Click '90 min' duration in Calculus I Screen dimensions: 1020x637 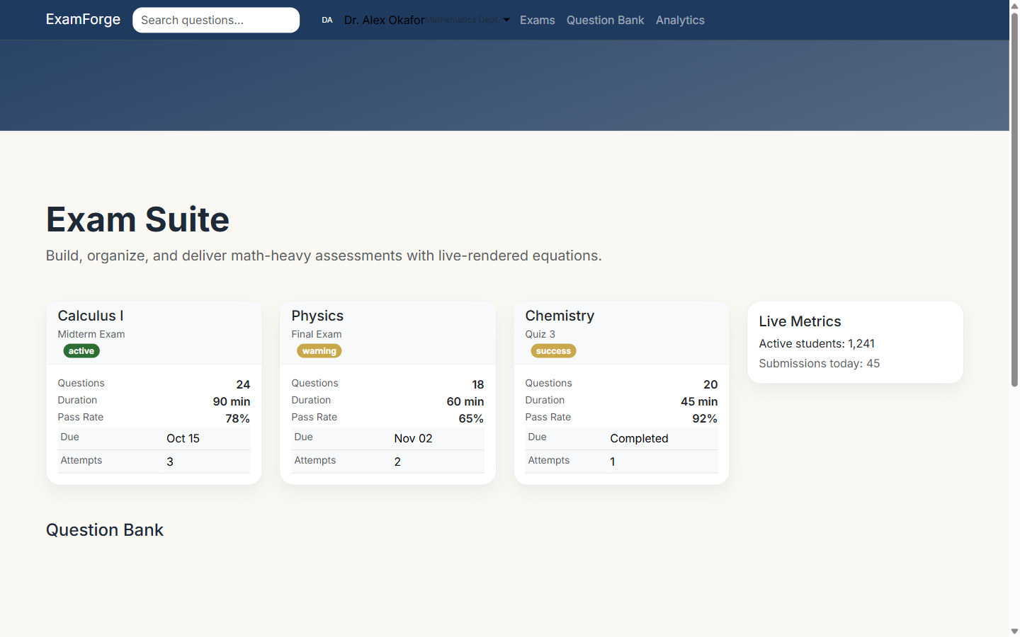pos(232,401)
